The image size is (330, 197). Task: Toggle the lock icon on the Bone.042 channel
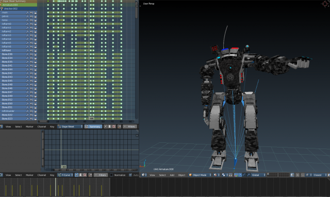pos(36,73)
